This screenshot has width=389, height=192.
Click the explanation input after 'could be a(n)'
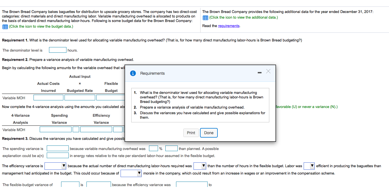57,155
